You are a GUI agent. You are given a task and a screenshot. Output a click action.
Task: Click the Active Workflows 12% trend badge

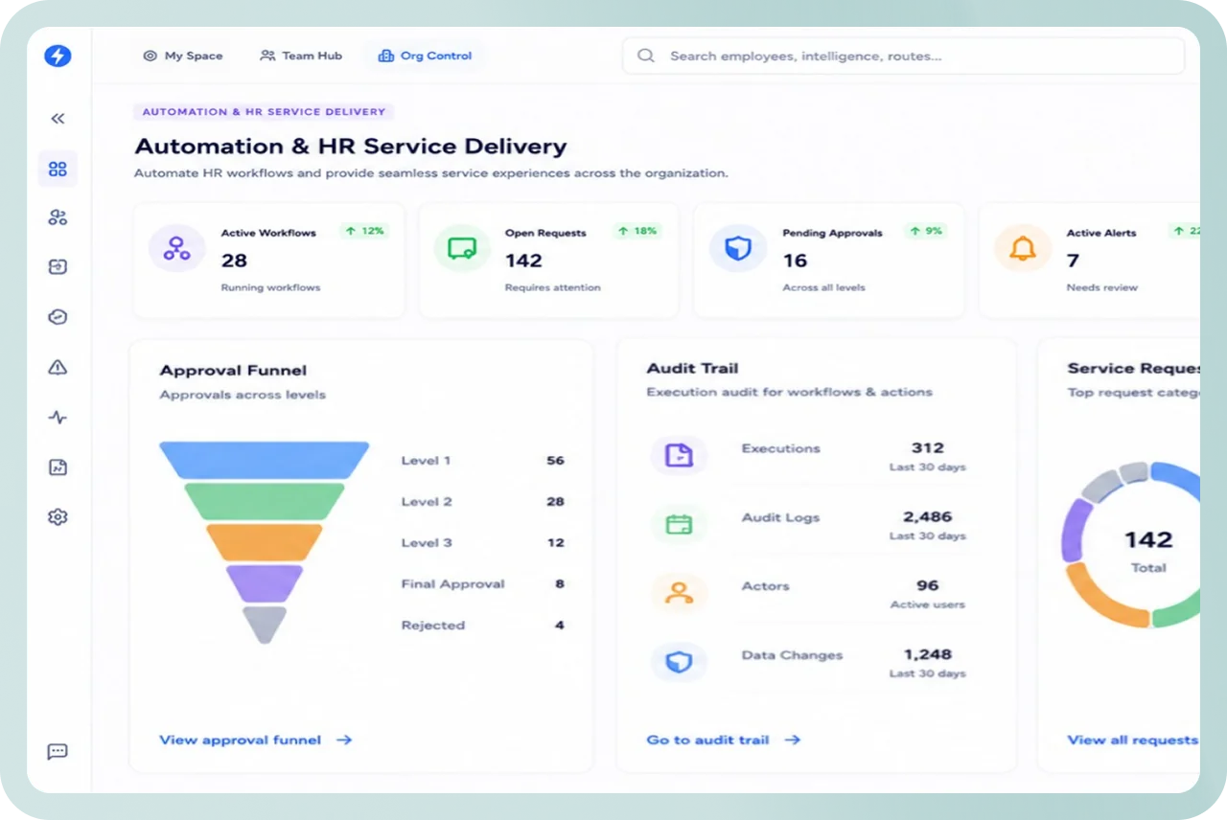click(x=364, y=231)
